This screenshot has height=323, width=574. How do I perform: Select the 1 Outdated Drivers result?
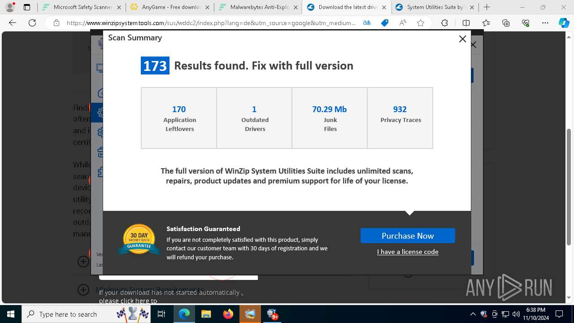254,118
